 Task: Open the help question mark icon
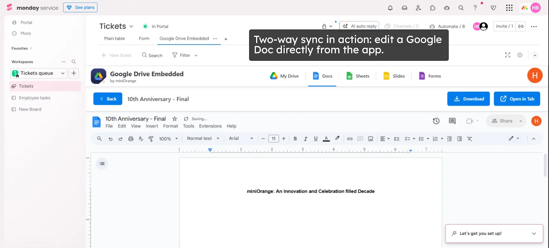coord(475,8)
